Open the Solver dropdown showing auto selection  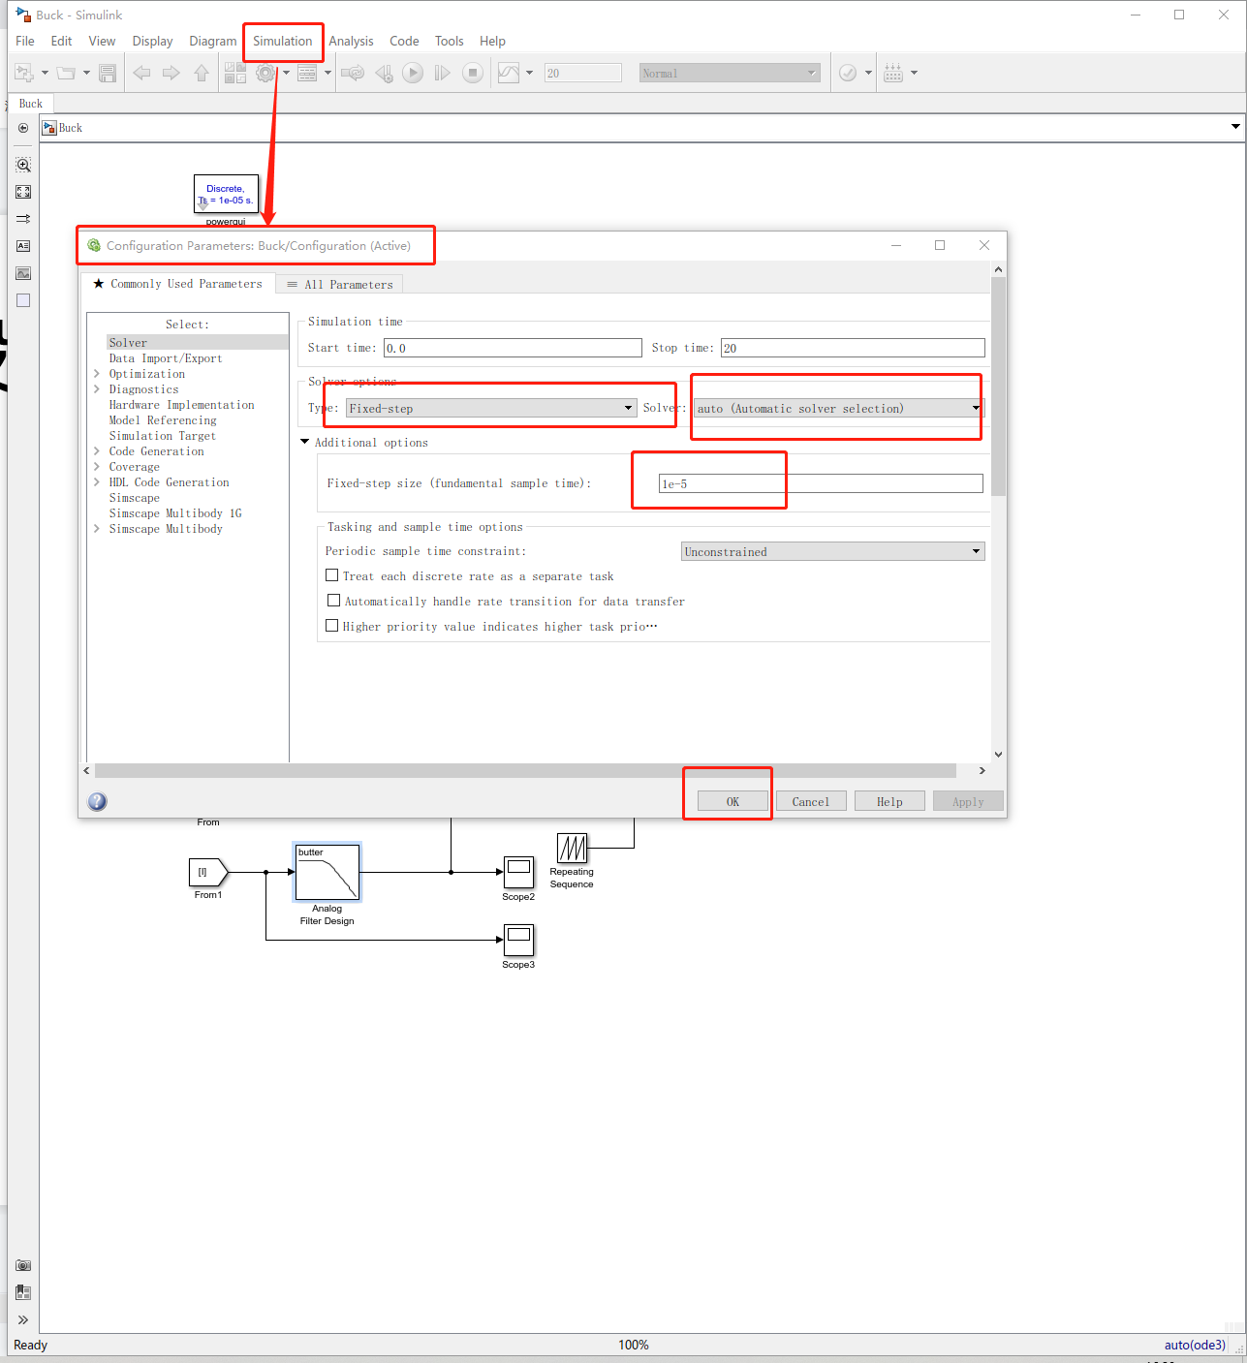point(838,408)
